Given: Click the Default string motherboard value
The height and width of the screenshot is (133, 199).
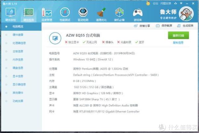Looking at the screenshot, I should click(116, 75).
